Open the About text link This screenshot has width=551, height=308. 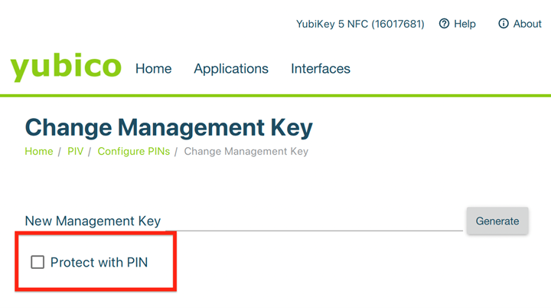click(x=527, y=24)
